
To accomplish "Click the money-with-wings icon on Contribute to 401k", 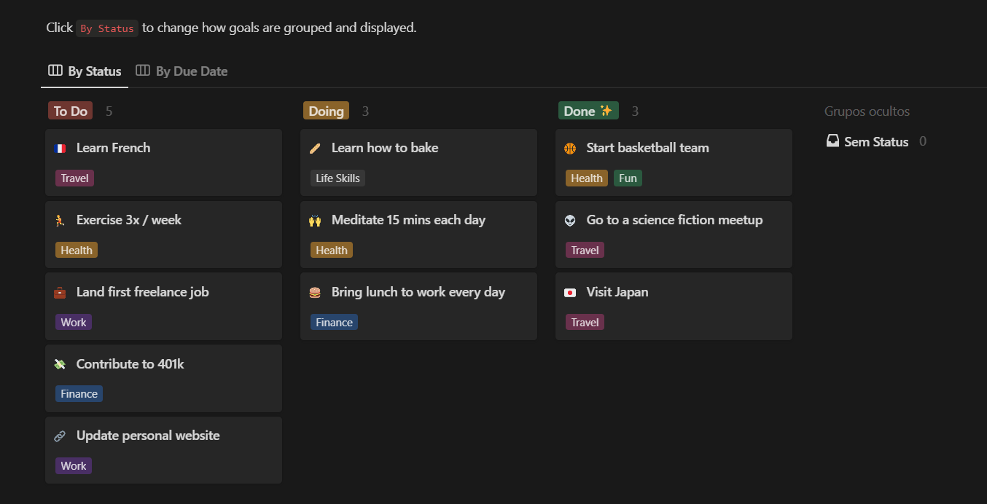I will tap(61, 363).
